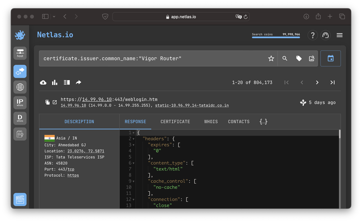Viewport: 362px width, 222px height.
Task: Add the query to favorites with star
Action: (271, 58)
